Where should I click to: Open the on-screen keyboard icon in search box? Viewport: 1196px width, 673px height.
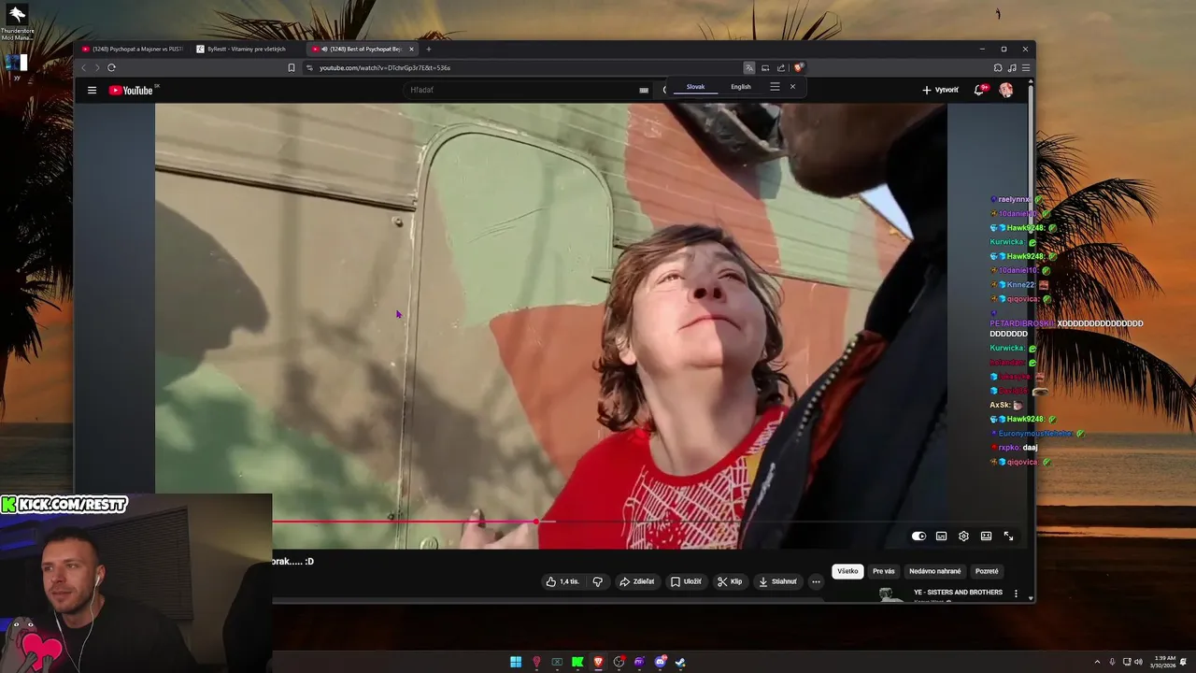coord(644,90)
